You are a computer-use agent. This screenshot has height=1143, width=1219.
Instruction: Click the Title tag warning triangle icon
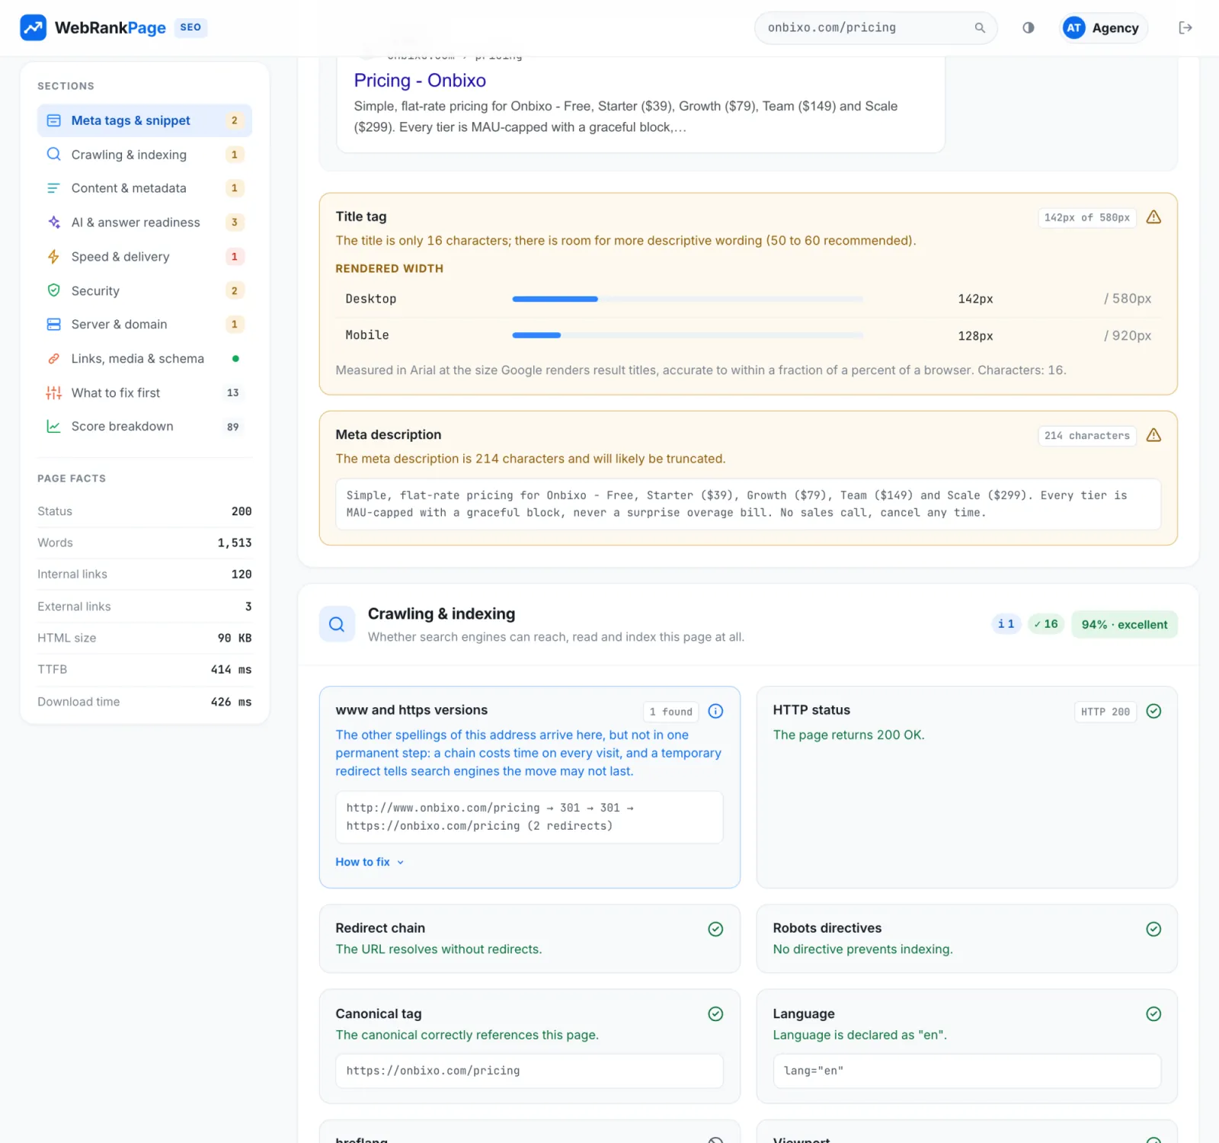click(1153, 217)
